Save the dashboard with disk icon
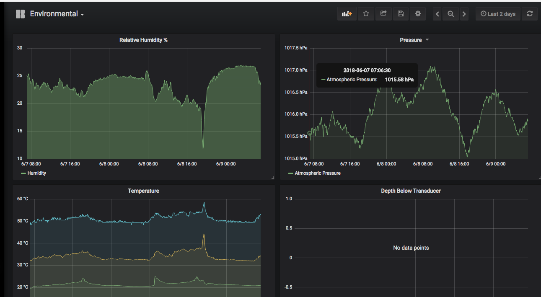The image size is (541, 297). point(401,14)
